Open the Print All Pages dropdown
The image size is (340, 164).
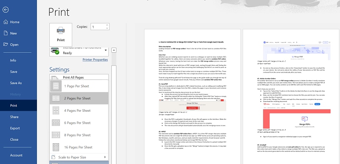click(79, 77)
